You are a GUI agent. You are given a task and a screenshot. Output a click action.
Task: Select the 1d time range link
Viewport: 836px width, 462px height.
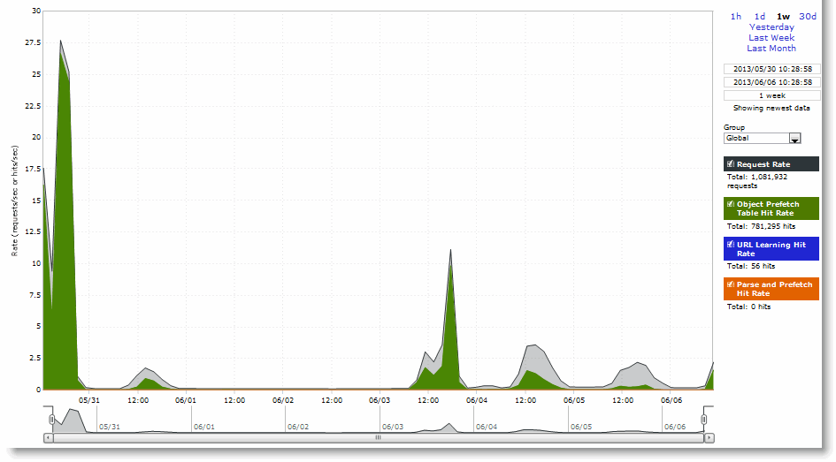pos(760,17)
